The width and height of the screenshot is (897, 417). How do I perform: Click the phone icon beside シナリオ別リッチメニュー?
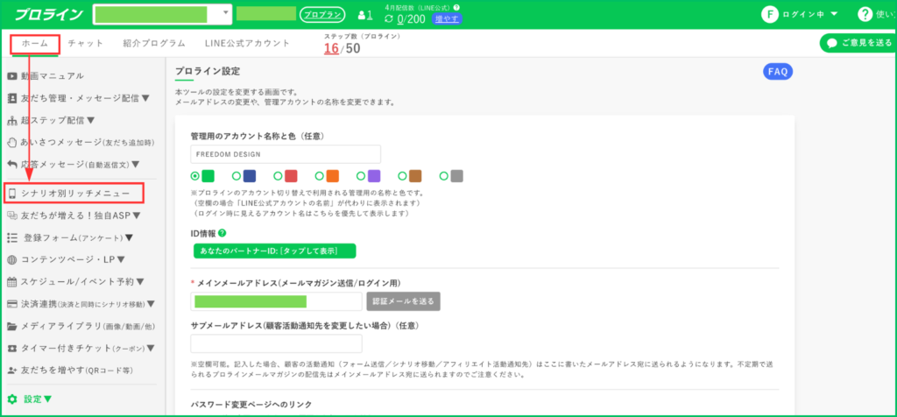[x=12, y=194]
